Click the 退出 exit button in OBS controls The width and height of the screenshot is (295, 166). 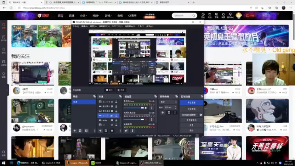[191, 130]
